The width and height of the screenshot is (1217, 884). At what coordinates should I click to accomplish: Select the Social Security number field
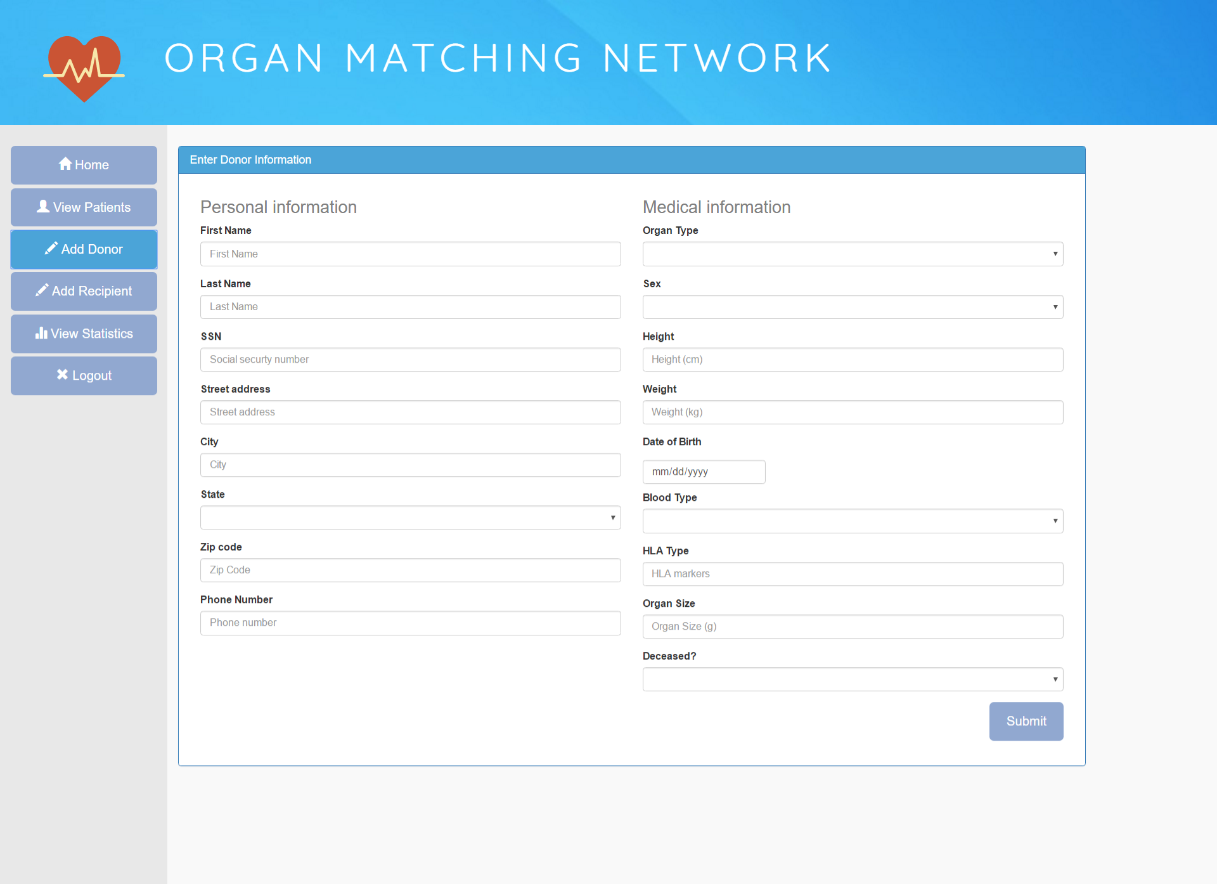point(410,360)
